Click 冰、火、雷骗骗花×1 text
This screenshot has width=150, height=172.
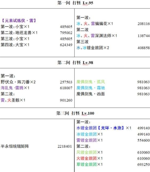pyautogui.click(x=95, y=24)
